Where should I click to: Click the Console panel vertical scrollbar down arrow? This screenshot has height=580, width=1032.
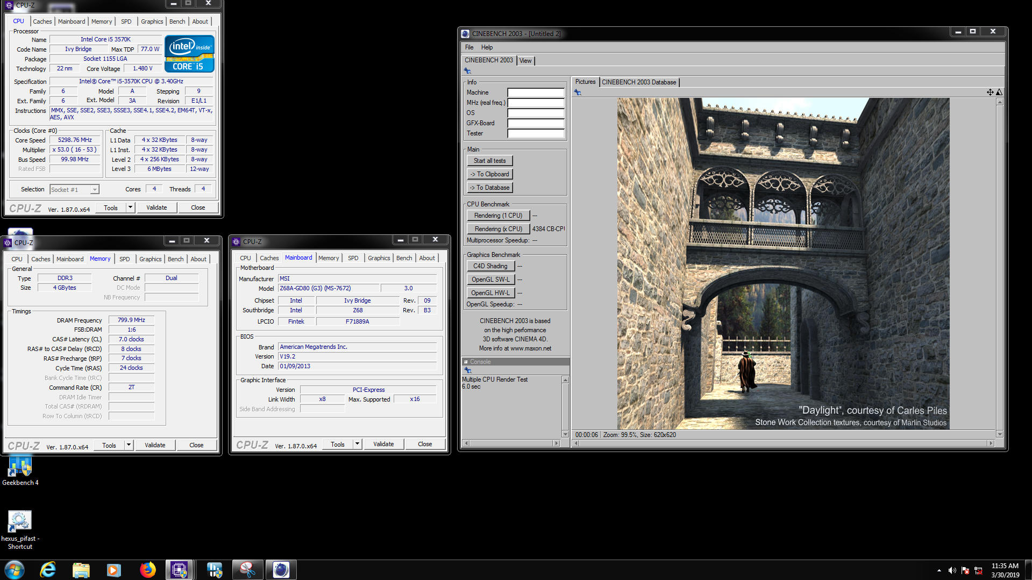[565, 434]
